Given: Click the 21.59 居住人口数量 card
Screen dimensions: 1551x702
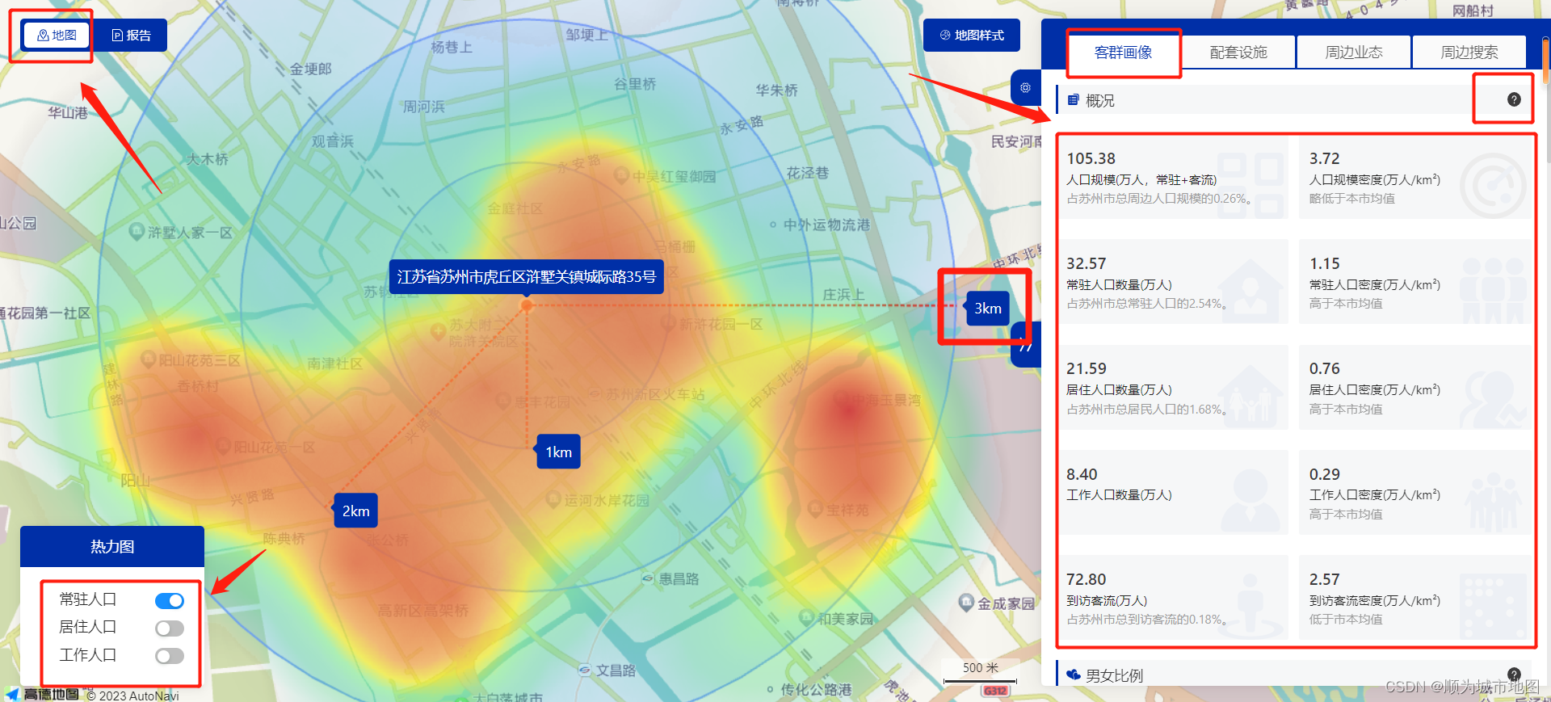Looking at the screenshot, I should point(1175,387).
